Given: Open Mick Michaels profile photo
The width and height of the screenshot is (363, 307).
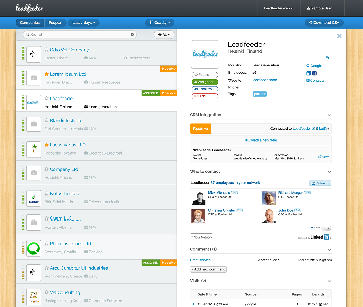Looking at the screenshot, I should 198,198.
